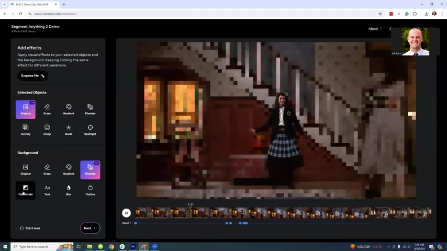Image resolution: width=447 pixels, height=251 pixels.
Task: Show hidden system tray icons
Action: coord(388,246)
